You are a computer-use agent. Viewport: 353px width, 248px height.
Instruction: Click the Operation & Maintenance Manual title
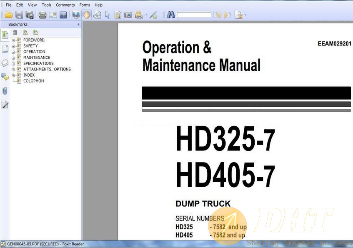[201, 56]
